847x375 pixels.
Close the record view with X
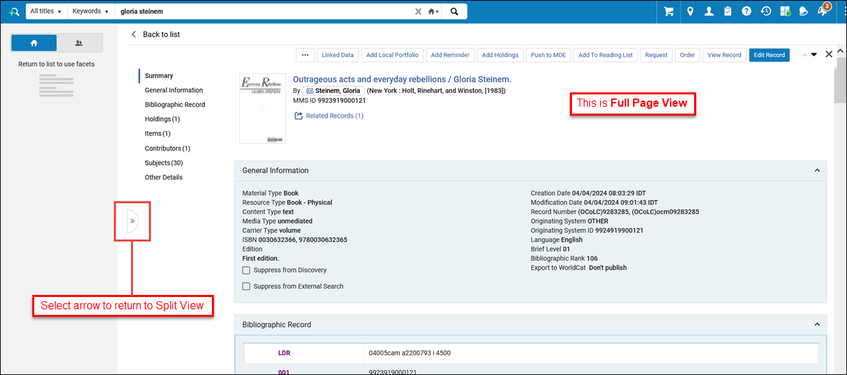[x=828, y=54]
